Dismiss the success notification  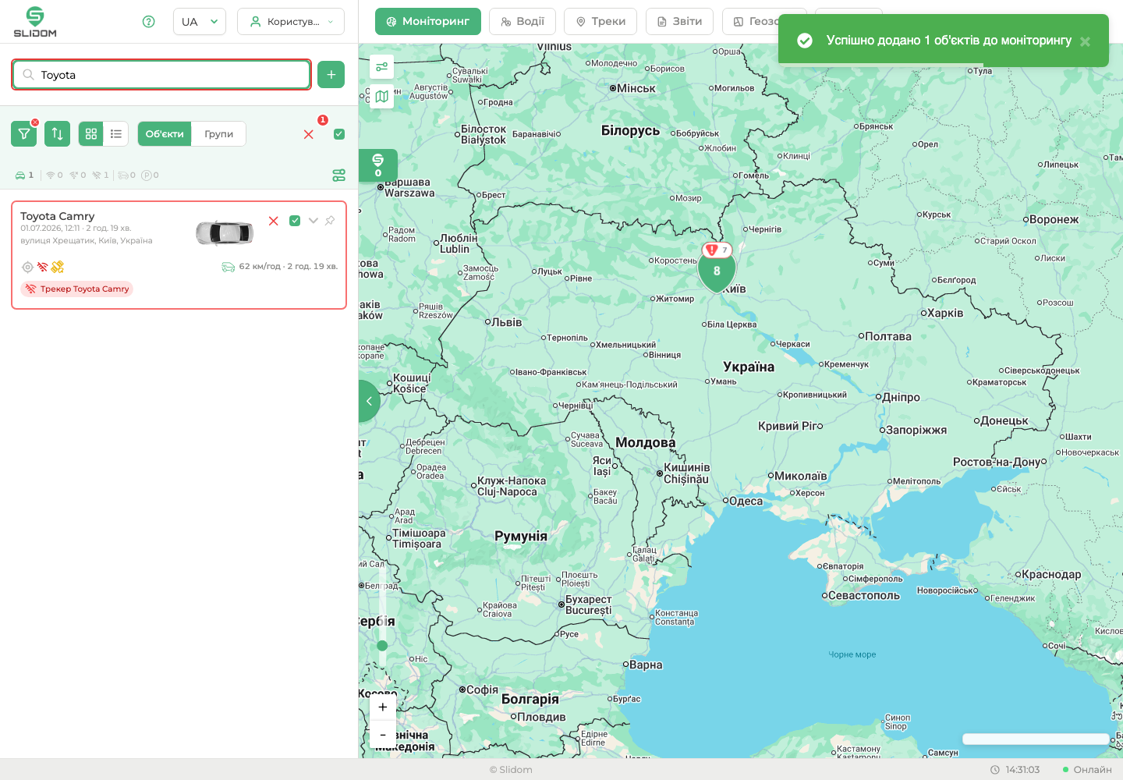(x=1085, y=41)
